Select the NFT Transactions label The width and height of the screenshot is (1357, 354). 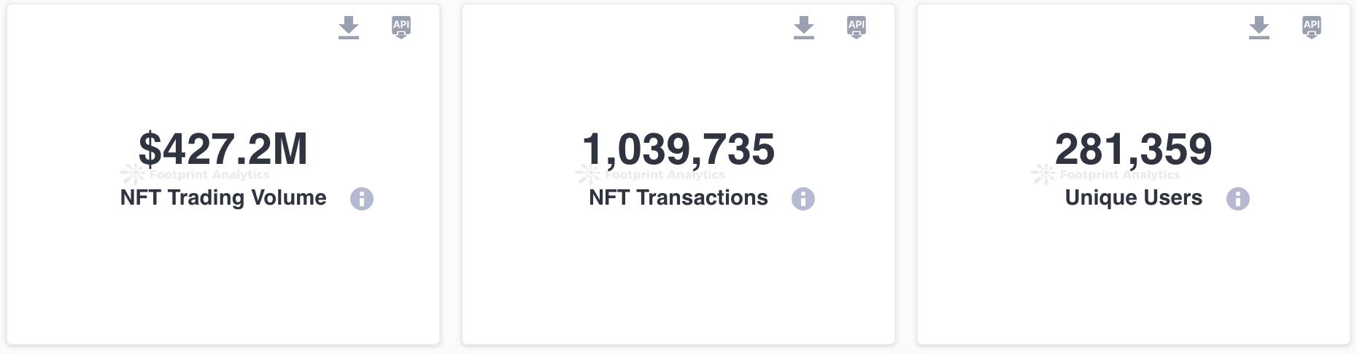point(678,197)
